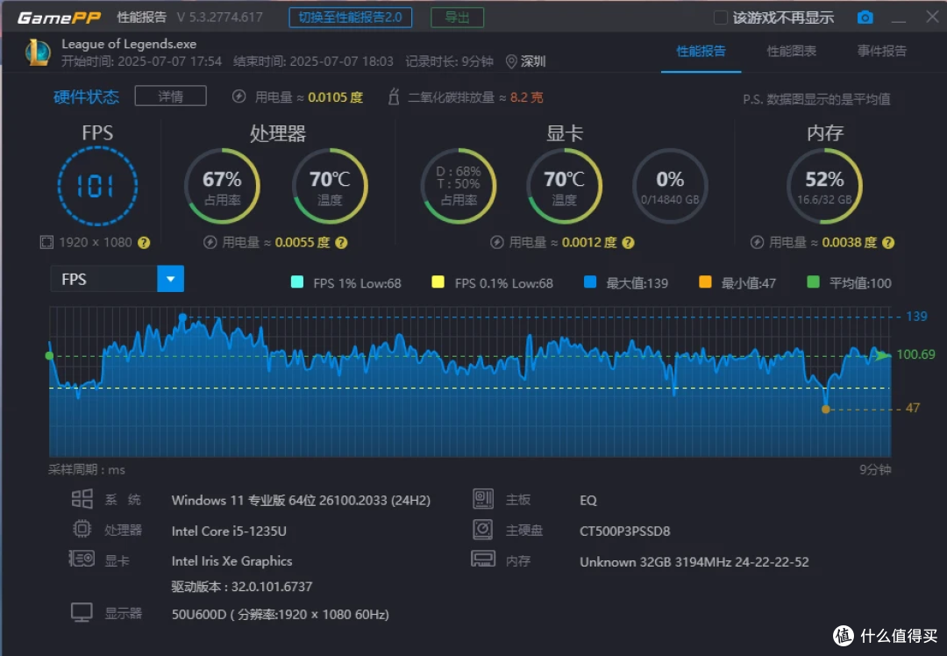Viewport: 947px width, 656px height.
Task: Click the green 平均值 legend swatch
Action: tap(813, 282)
